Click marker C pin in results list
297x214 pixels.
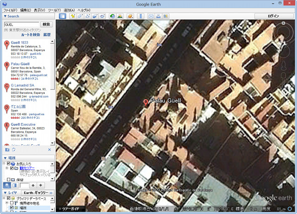coord(6,87)
